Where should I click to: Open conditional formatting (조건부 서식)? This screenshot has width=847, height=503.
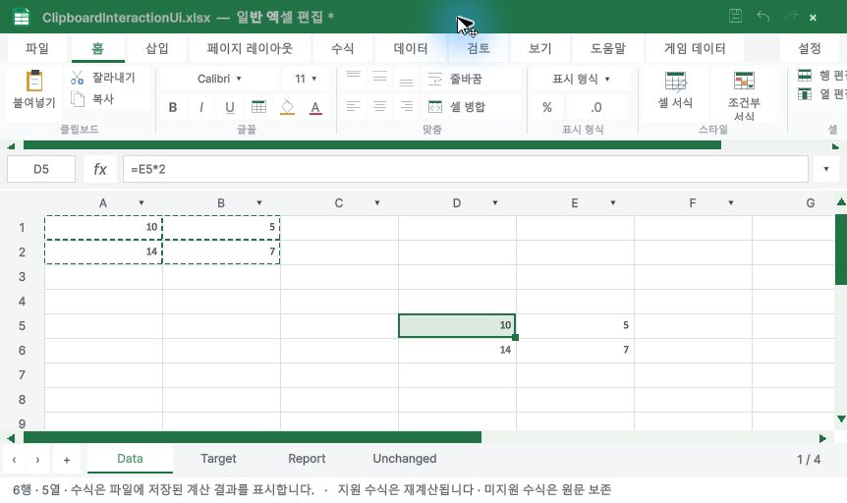[x=744, y=96]
